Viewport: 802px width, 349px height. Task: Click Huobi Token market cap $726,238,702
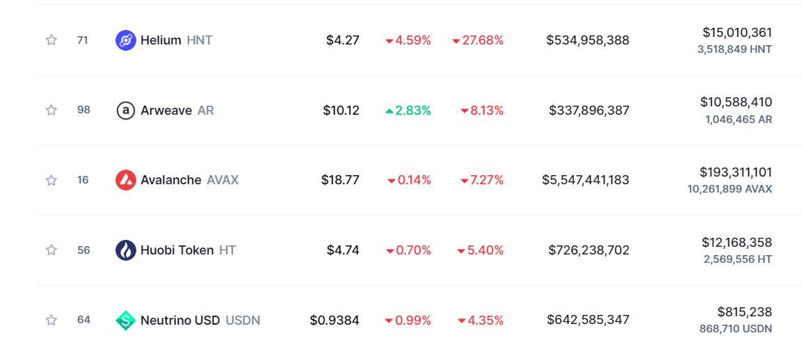point(588,250)
